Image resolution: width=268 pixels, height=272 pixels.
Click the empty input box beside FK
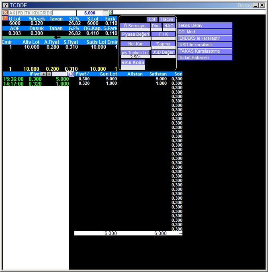(x=59, y=74)
